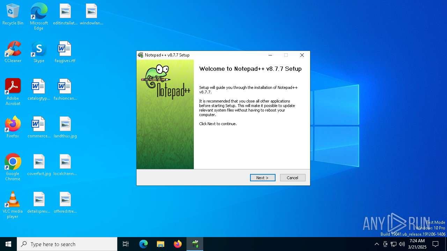Click the taskbar search box
The image size is (447, 251).
click(x=67, y=244)
